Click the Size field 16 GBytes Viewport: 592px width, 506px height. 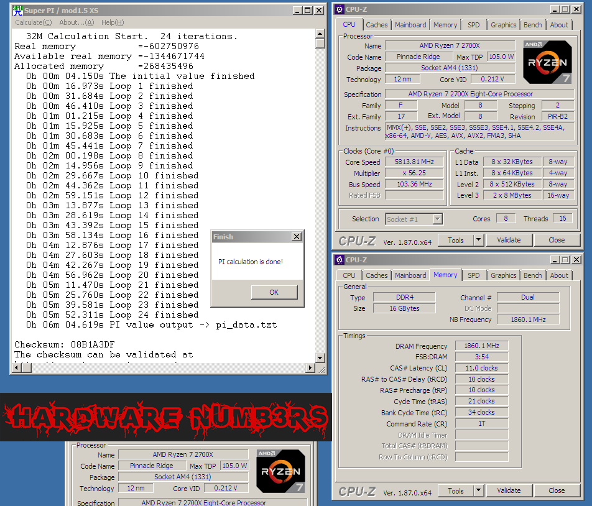point(404,308)
